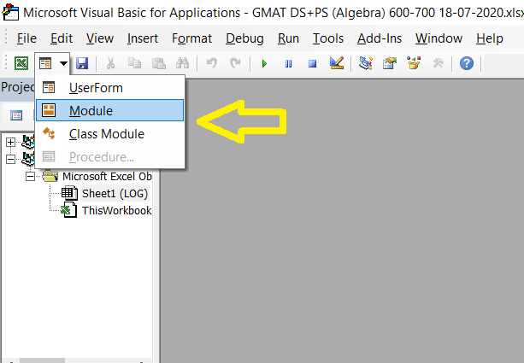Click the Redo arrow icon

coord(235,63)
